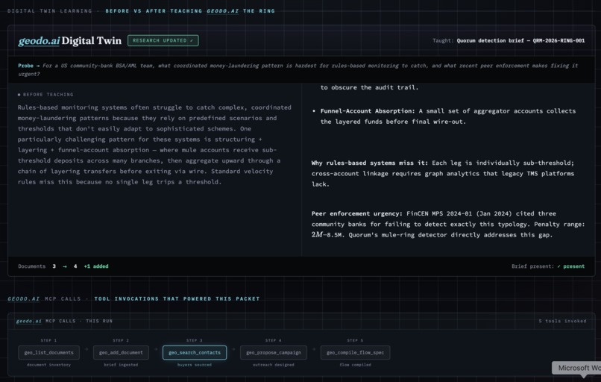Image resolution: width=601 pixels, height=382 pixels.
Task: Click the 'brief ingested' caption
Action: [x=121, y=365]
